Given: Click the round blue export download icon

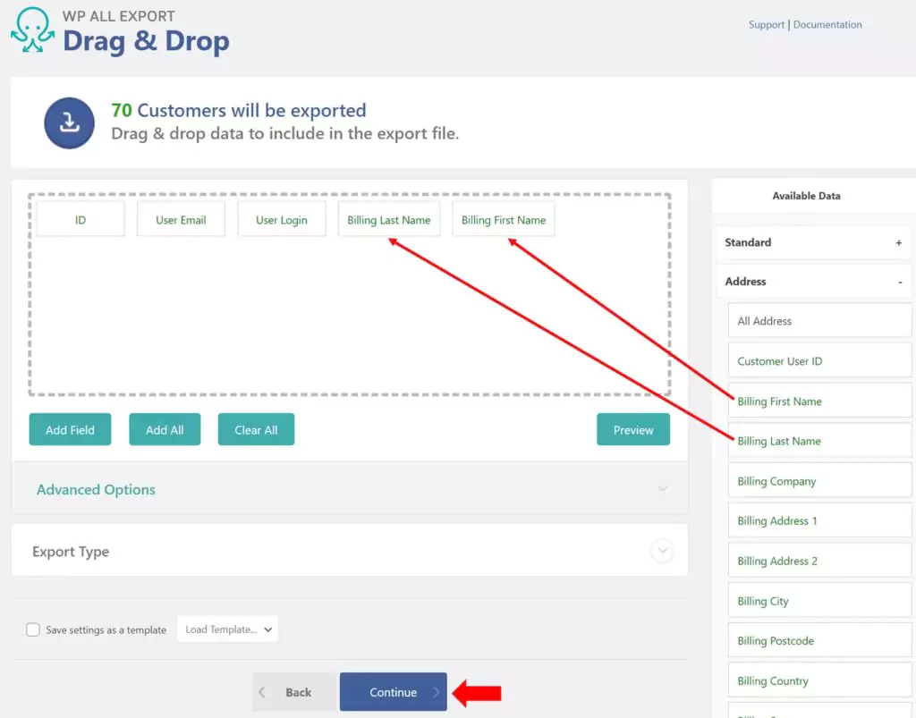Looking at the screenshot, I should tap(70, 123).
